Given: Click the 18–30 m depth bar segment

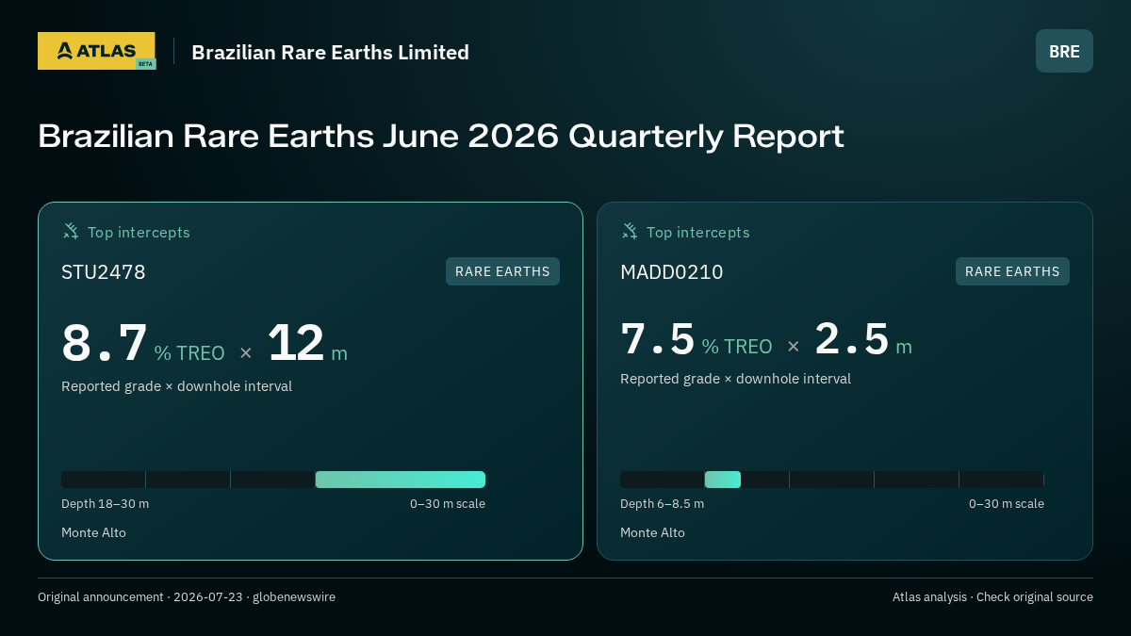Looking at the screenshot, I should pyautogui.click(x=401, y=480).
